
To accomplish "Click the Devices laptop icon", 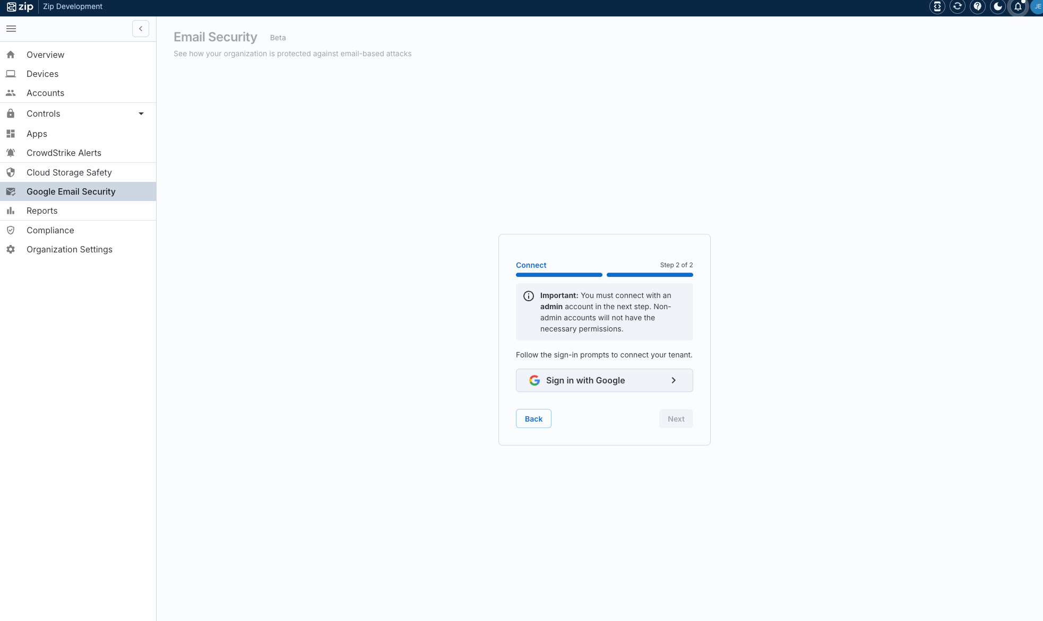I will click(11, 74).
